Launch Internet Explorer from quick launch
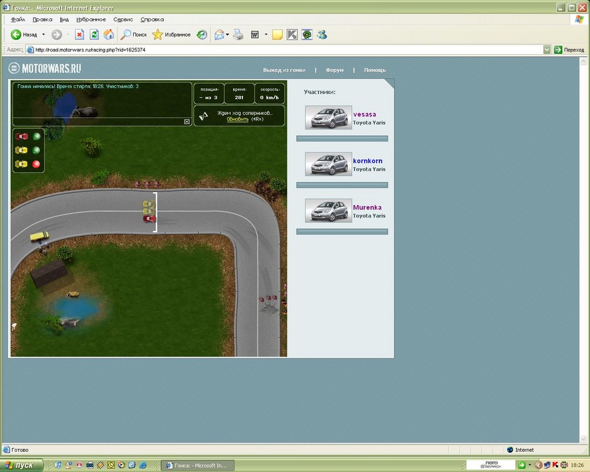The height and width of the screenshot is (472, 590). 143,465
